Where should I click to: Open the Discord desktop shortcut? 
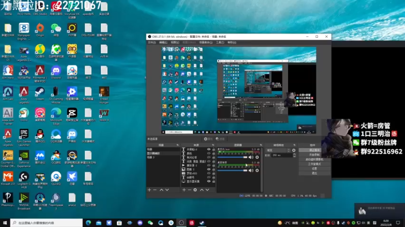[x=56, y=72]
